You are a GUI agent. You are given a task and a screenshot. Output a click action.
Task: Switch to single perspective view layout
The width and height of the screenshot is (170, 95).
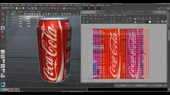3,52
